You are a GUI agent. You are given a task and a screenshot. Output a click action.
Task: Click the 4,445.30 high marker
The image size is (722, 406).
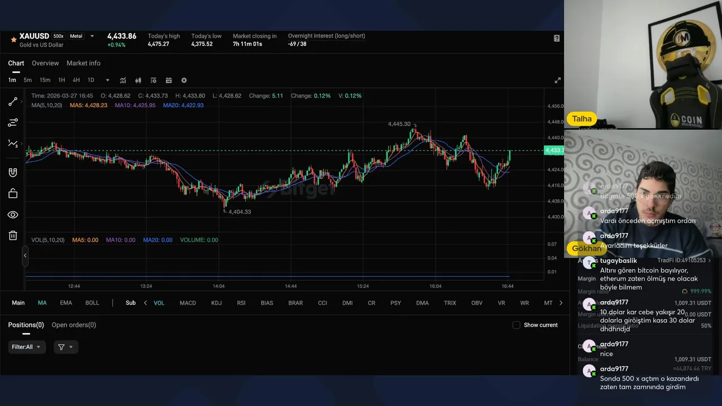(x=399, y=124)
